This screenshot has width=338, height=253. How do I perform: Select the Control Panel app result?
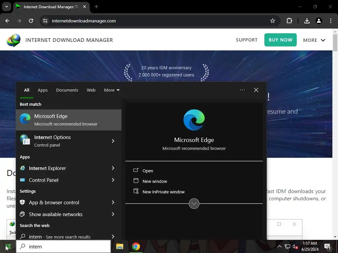pos(69,180)
